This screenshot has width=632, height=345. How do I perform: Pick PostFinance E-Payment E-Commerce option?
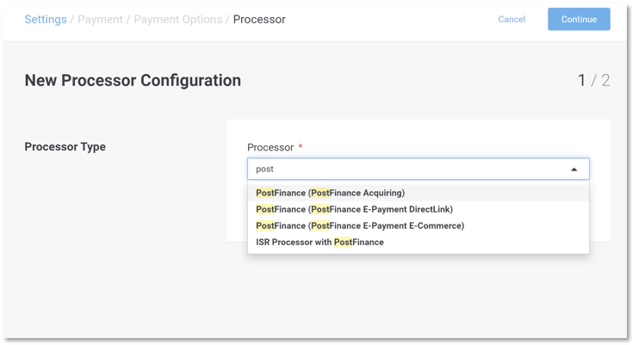coord(360,225)
